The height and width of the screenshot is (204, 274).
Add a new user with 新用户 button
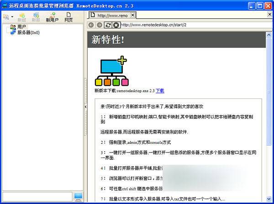point(52,17)
